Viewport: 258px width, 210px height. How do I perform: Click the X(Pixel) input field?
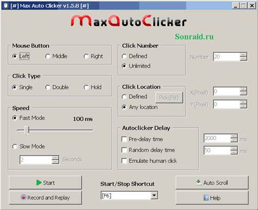coord(226,91)
